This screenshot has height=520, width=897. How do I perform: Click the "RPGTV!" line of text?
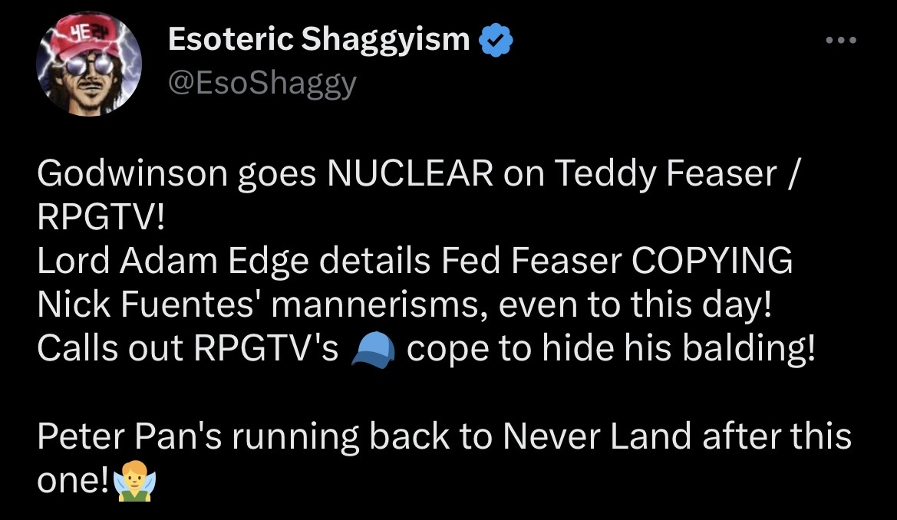click(101, 217)
